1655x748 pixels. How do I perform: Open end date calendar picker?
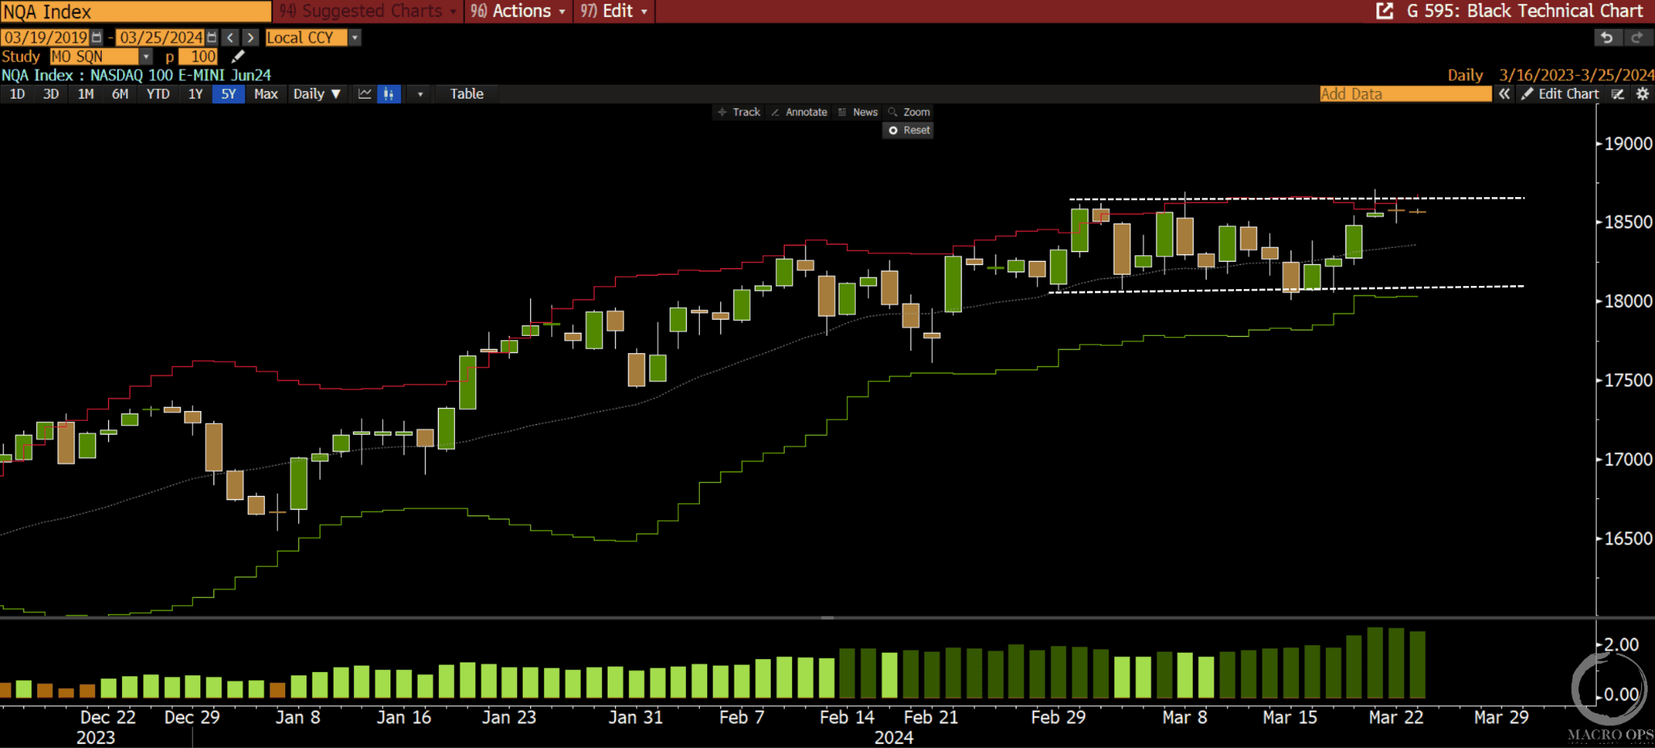[212, 37]
